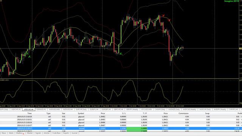Click the open price 1.26483 cell
242x136 pixels.
click(102, 119)
